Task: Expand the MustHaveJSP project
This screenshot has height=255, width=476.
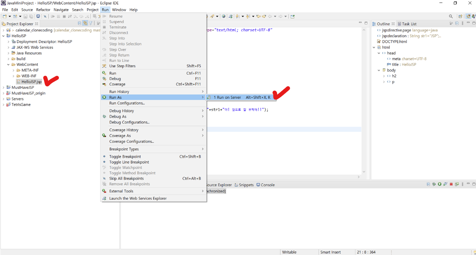Action: [4, 87]
